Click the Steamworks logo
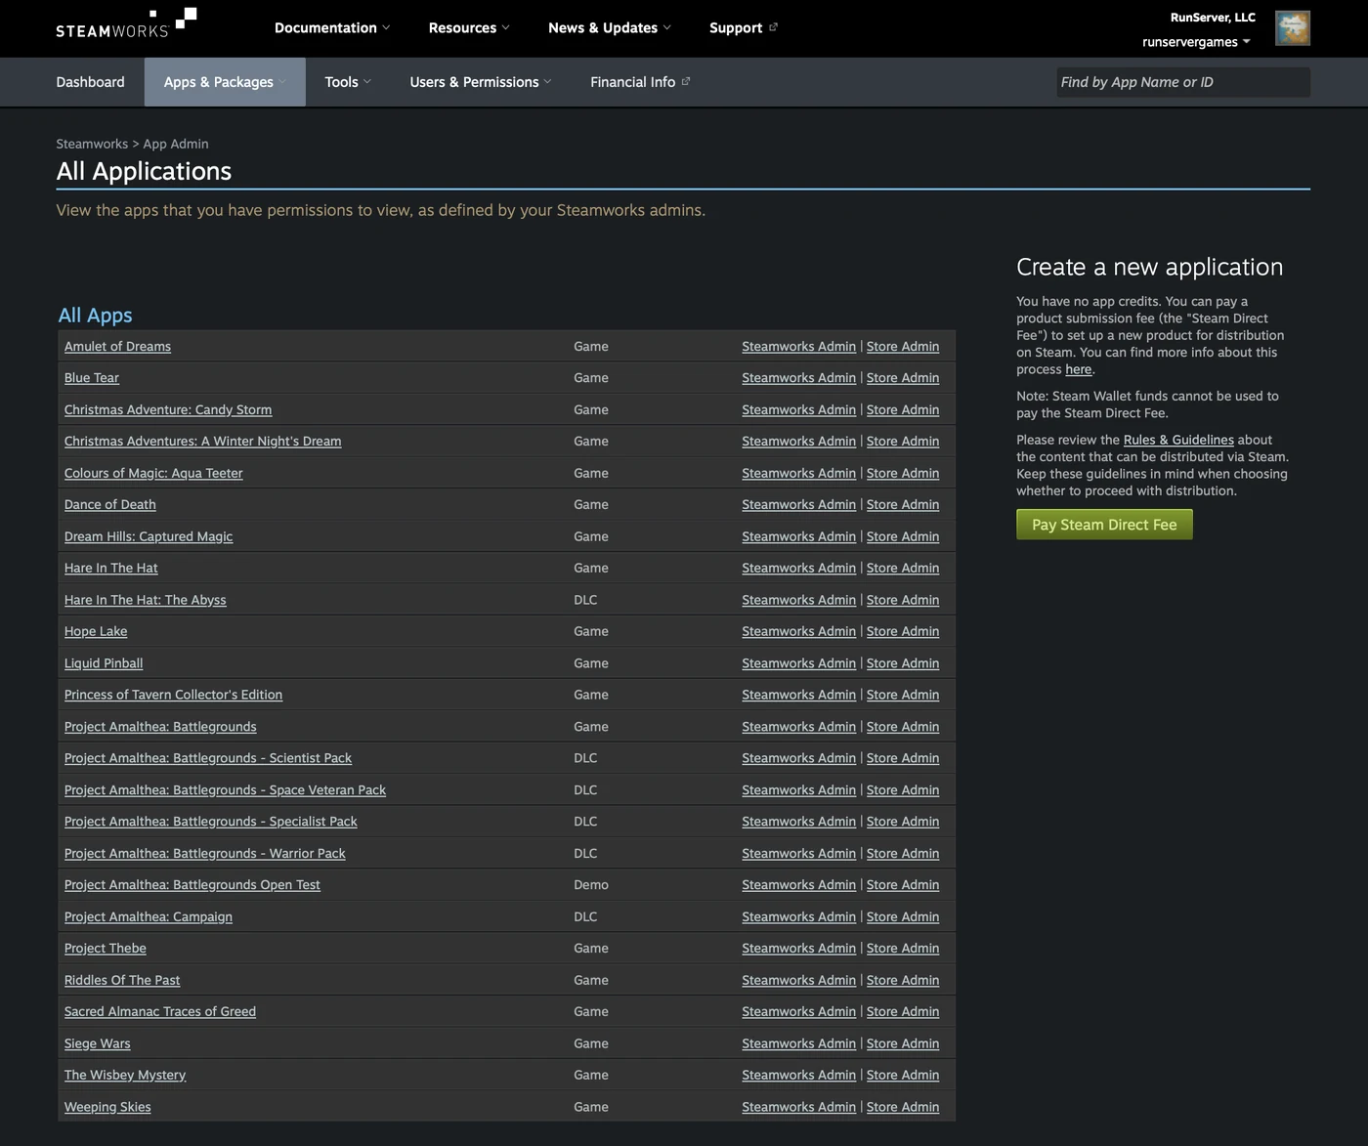This screenshot has width=1368, height=1146. [126, 23]
